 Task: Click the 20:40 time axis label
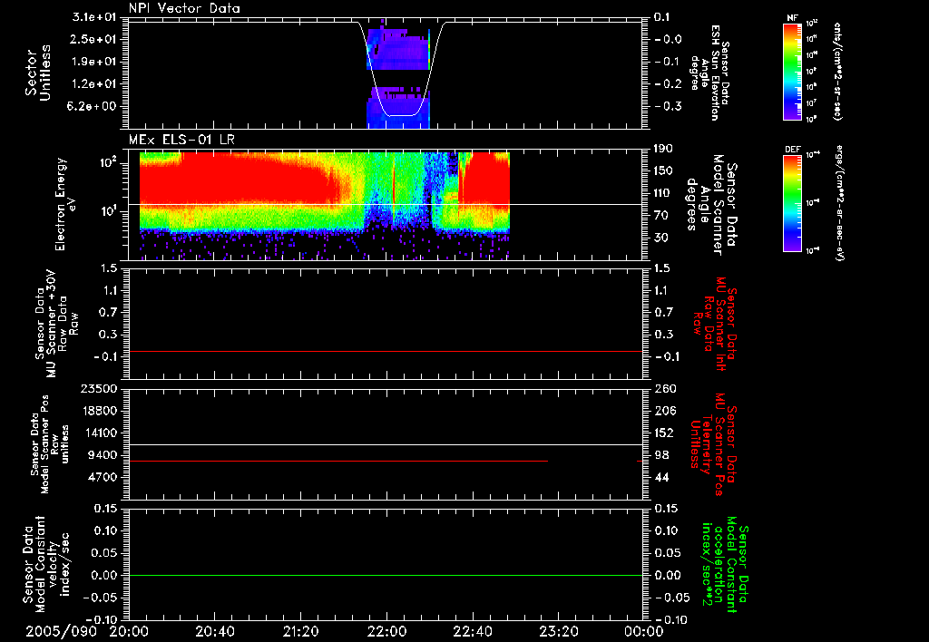pyautogui.click(x=214, y=632)
